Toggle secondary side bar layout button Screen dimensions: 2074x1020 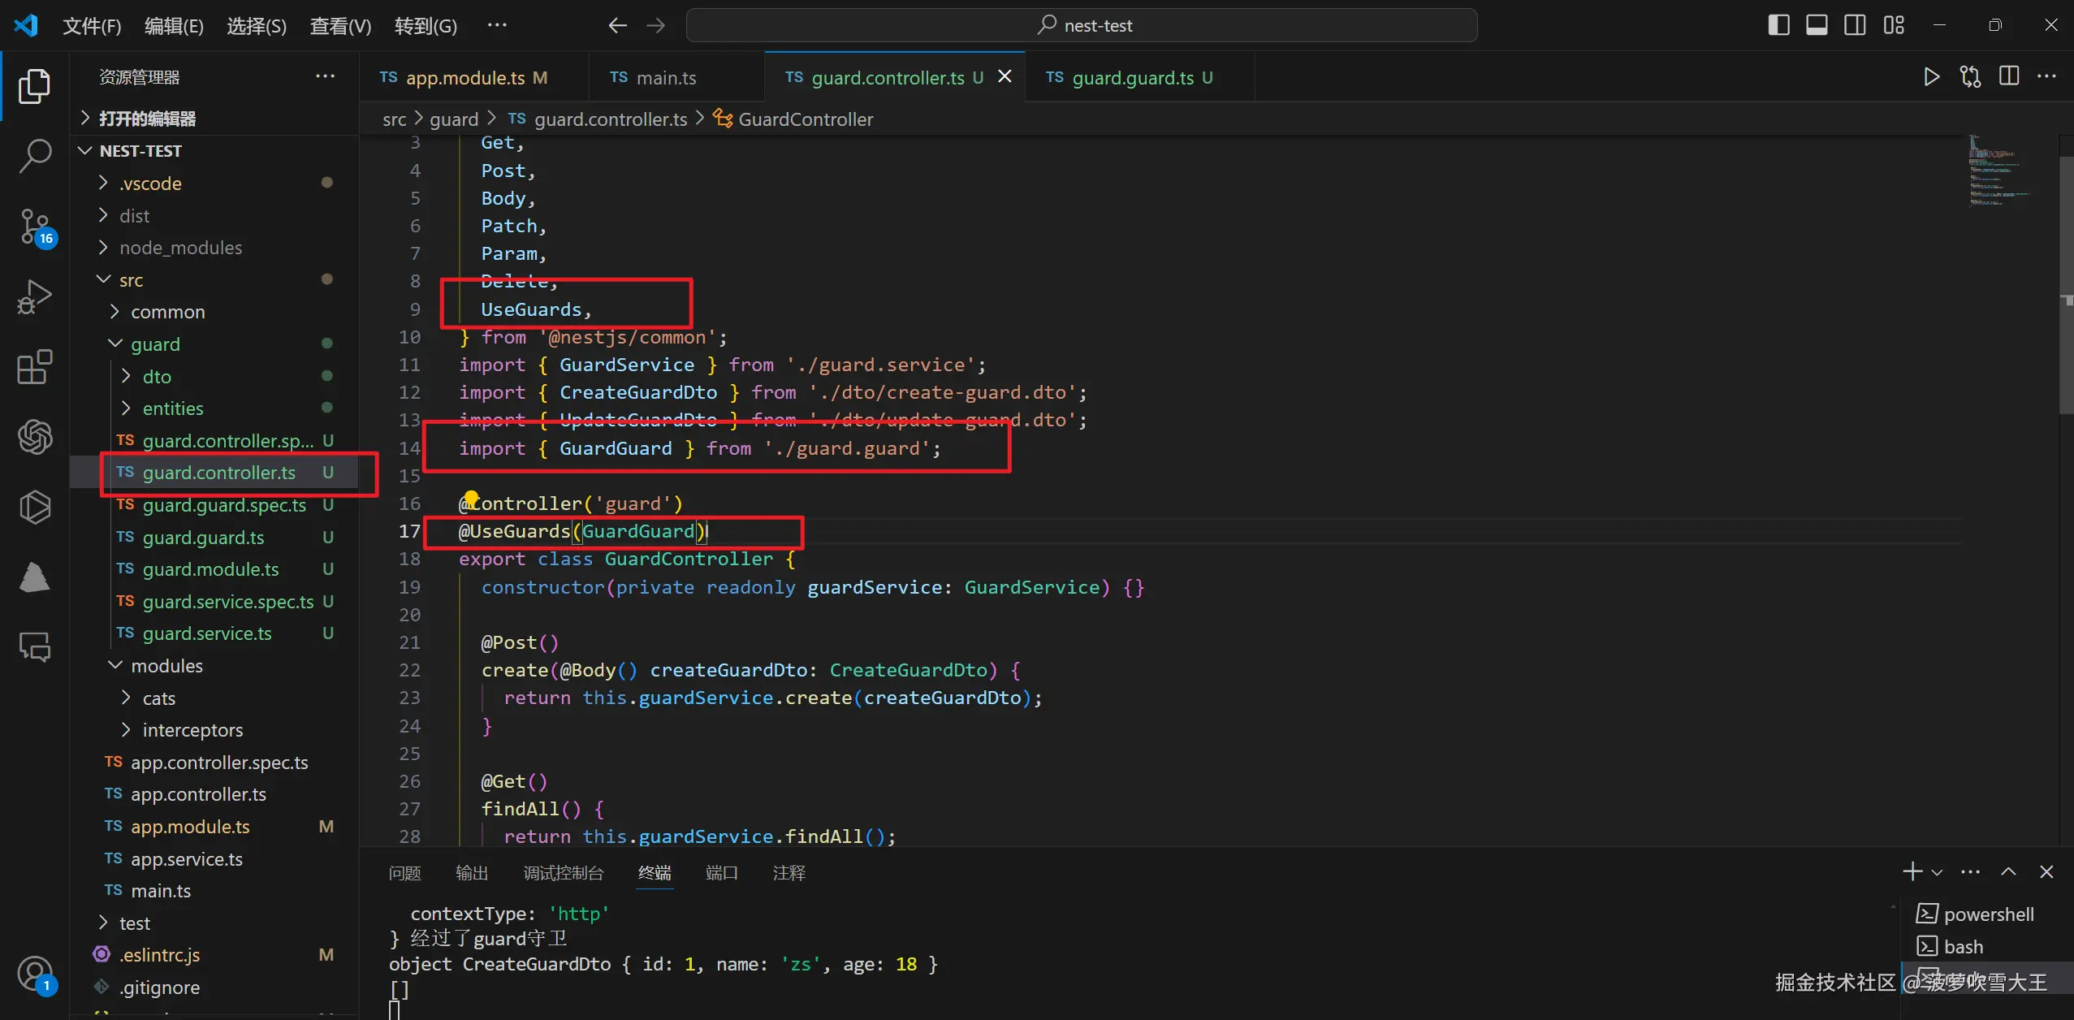[x=1855, y=25]
